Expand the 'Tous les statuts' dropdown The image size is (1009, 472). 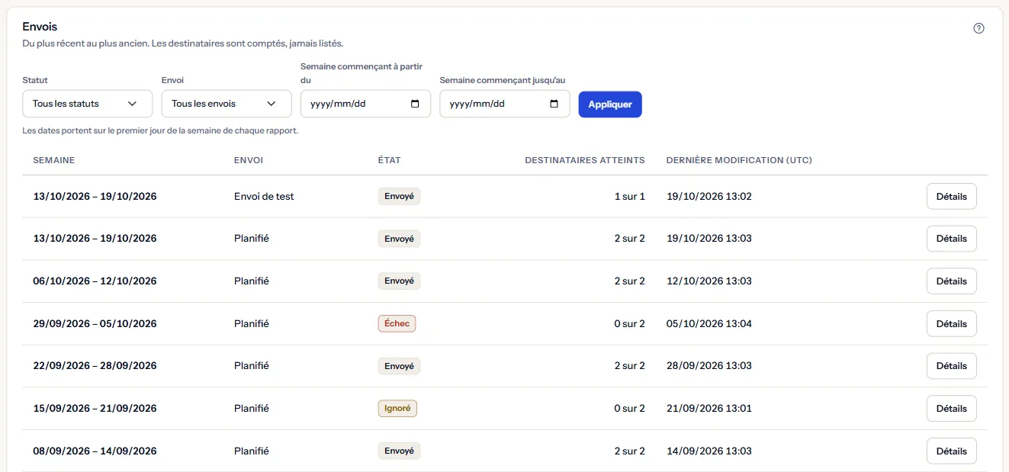tap(88, 104)
